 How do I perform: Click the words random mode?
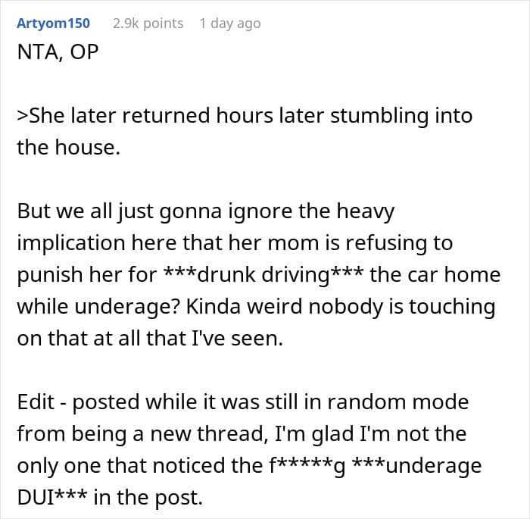pyautogui.click(x=397, y=402)
